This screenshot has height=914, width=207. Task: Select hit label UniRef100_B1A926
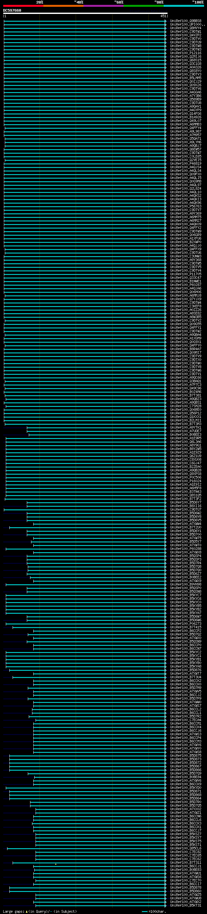tap(186, 117)
